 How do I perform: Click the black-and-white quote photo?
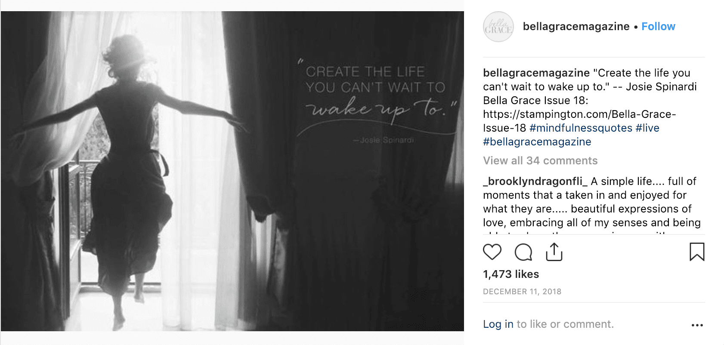(x=232, y=171)
